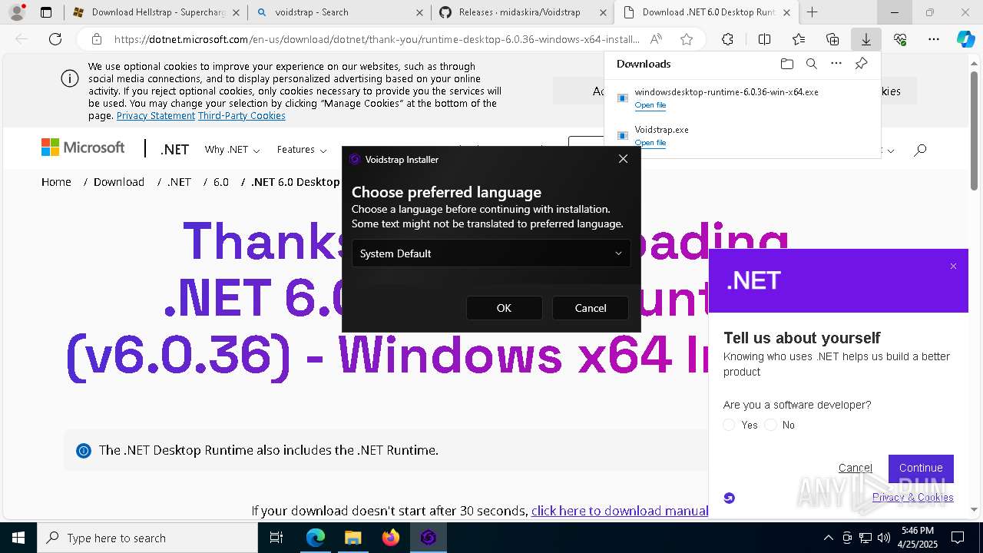This screenshot has height=553, width=983.
Task: Open the Copilot sidebar icon
Action: (965, 39)
